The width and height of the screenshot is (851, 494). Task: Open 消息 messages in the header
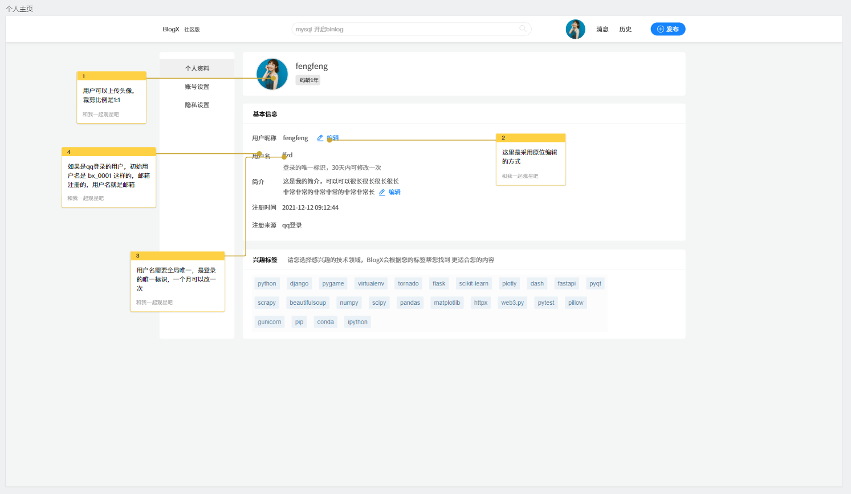pos(602,29)
